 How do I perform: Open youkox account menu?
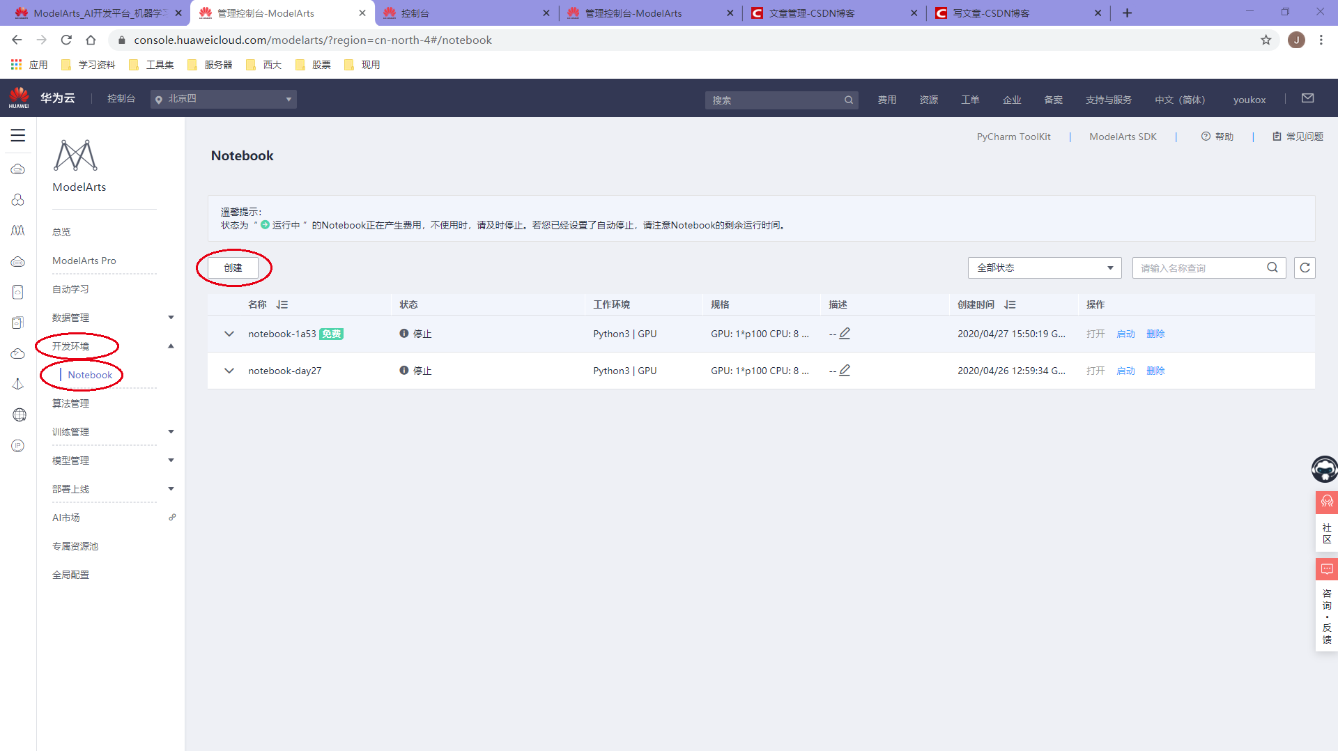[x=1249, y=100]
